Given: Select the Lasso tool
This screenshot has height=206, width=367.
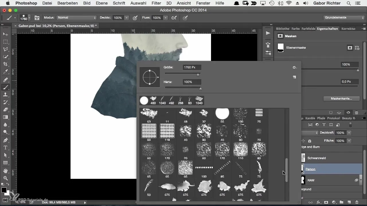Looking at the screenshot, I should [5, 49].
